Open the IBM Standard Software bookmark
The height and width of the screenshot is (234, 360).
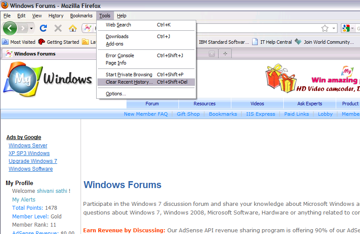point(224,42)
